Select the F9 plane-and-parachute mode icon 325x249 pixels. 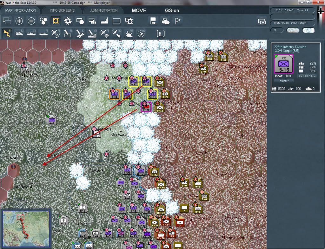coord(104,33)
